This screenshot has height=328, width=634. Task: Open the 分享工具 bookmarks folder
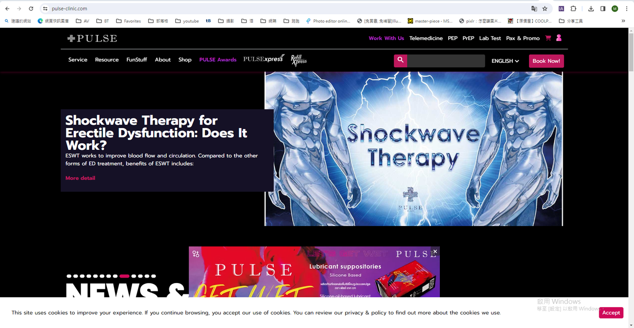571,21
